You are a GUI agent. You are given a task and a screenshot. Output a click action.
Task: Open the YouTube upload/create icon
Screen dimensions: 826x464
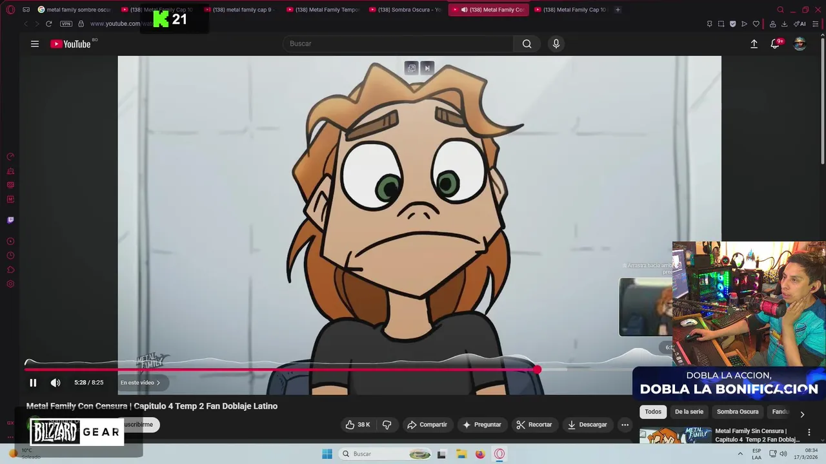click(x=754, y=44)
